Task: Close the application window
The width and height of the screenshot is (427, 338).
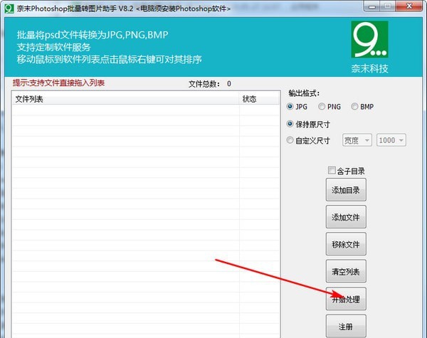Action: (409, 6)
